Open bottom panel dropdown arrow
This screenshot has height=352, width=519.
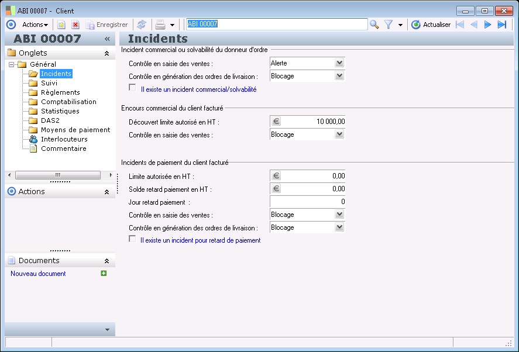point(107,330)
